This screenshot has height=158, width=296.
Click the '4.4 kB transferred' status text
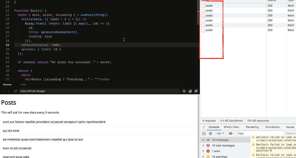click(x=231, y=121)
